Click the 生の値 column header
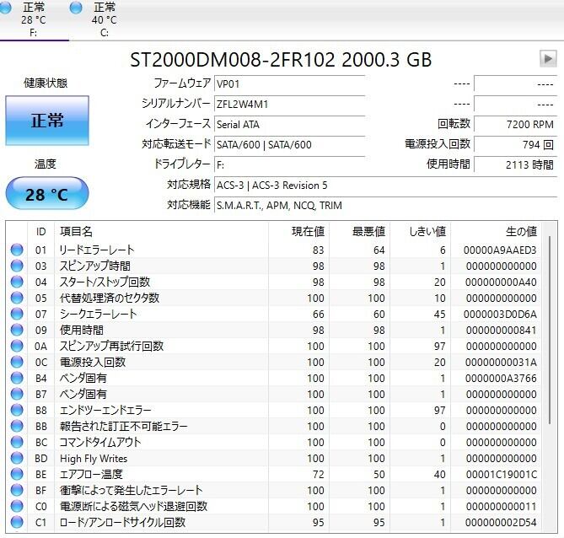564x538 pixels. [519, 231]
